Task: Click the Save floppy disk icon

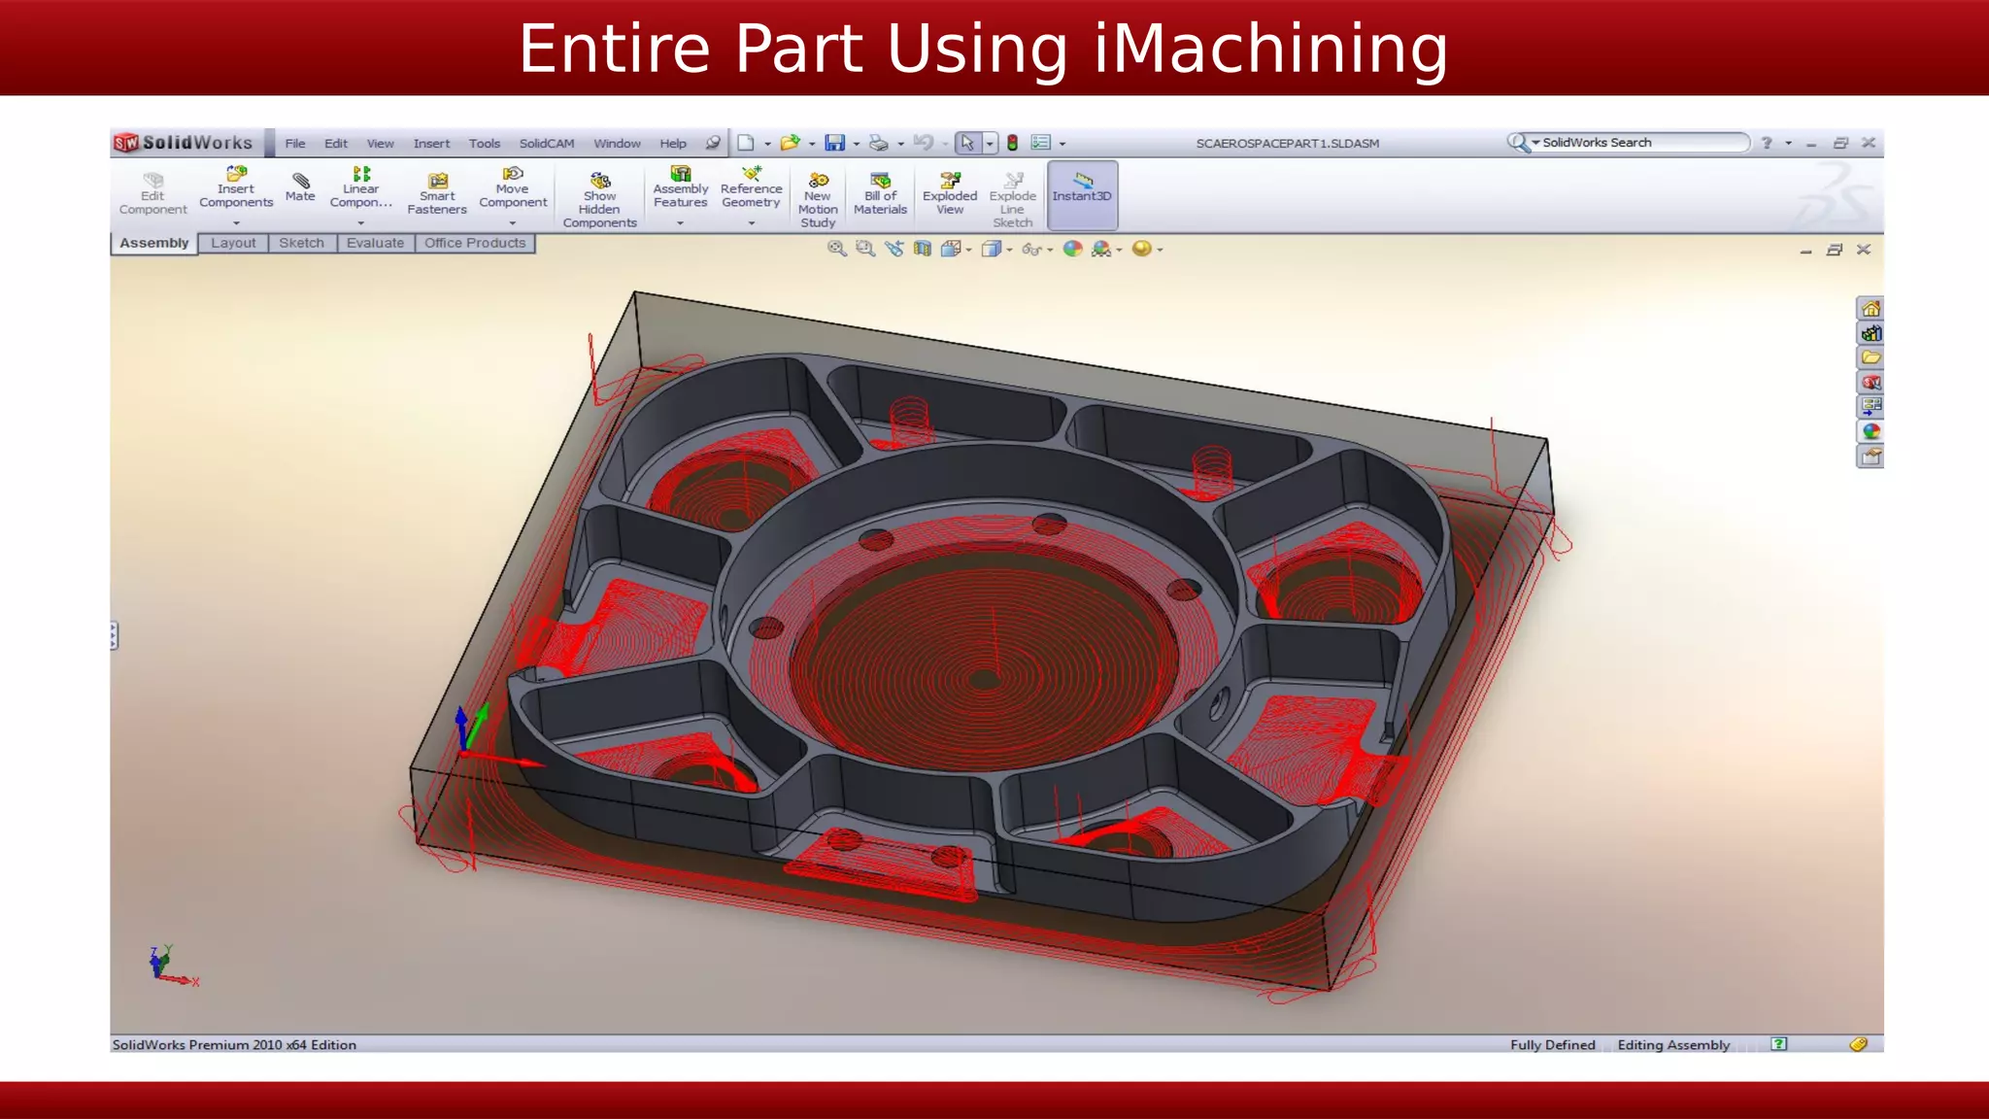Action: pos(834,143)
